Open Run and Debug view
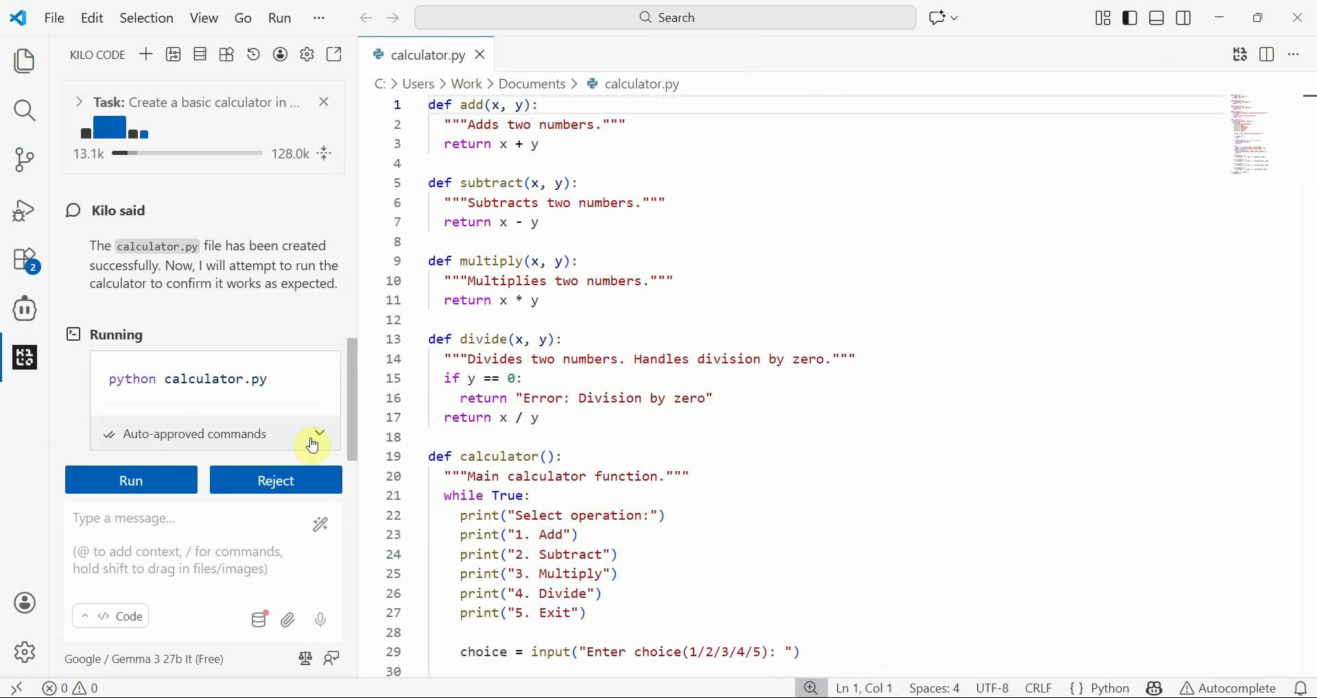Image resolution: width=1317 pixels, height=698 pixels. click(x=25, y=210)
